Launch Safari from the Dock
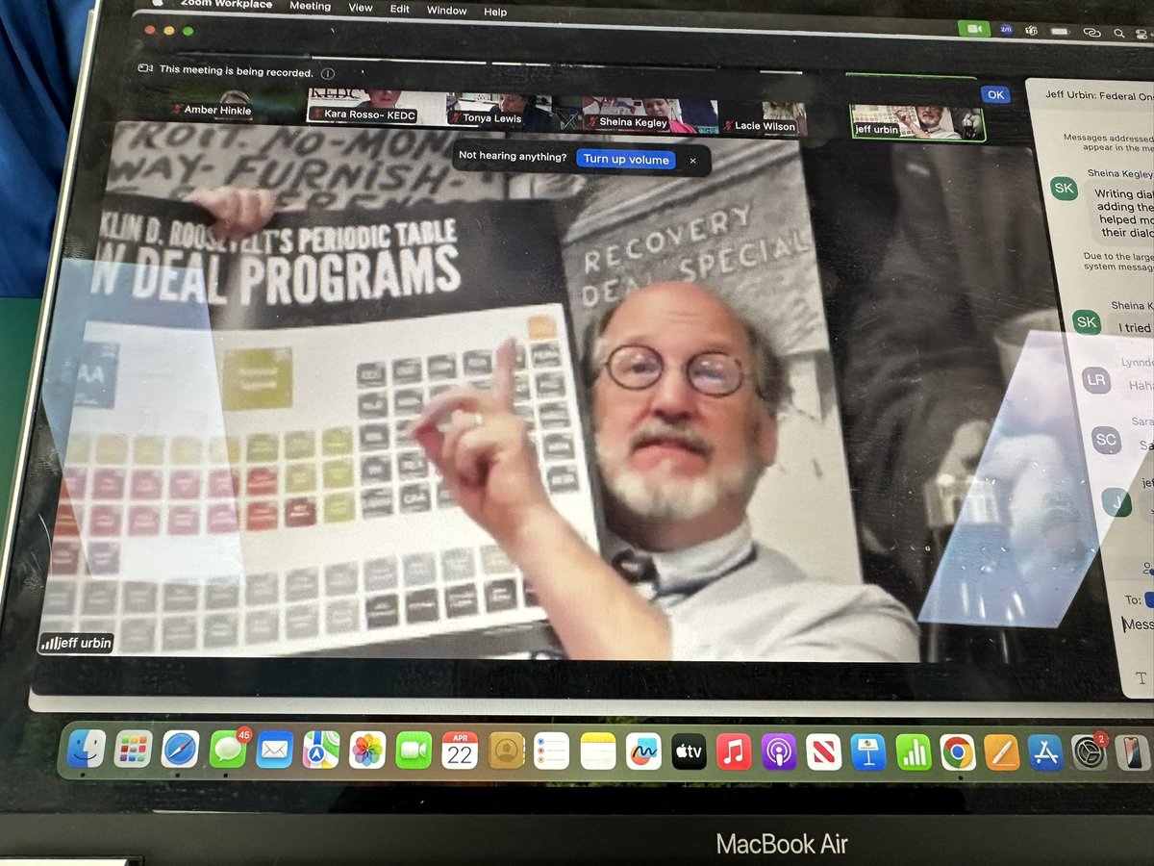The width and height of the screenshot is (1154, 866). pos(180,750)
